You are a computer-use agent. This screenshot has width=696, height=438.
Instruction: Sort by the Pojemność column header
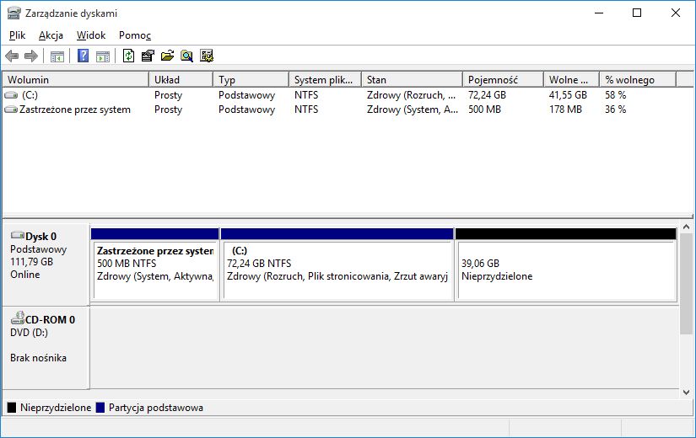coord(503,80)
